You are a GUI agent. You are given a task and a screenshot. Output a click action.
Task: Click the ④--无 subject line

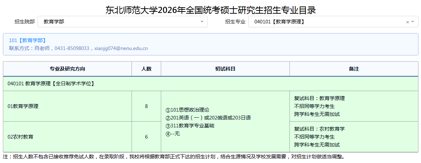pyautogui.click(x=173, y=133)
